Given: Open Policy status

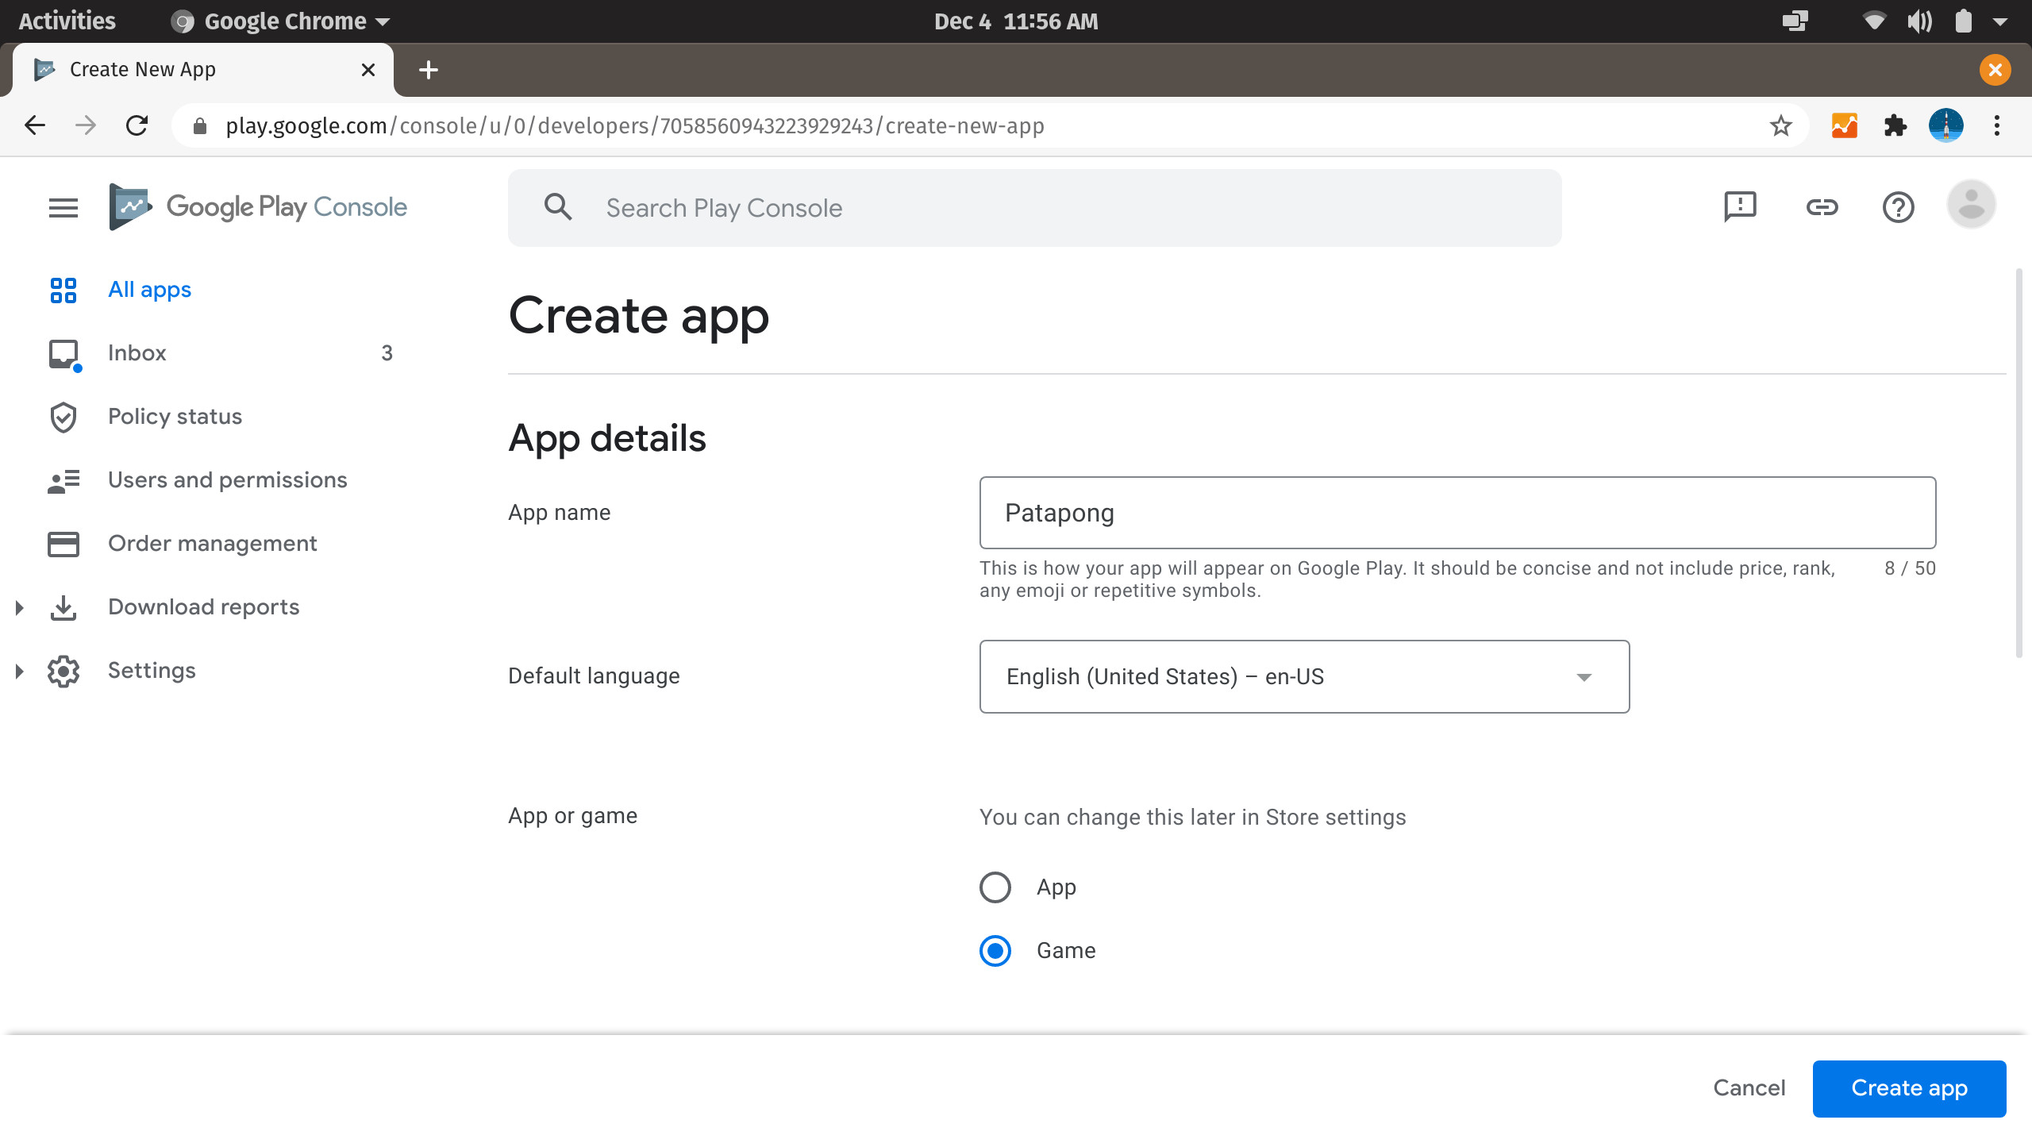Looking at the screenshot, I should 175,417.
